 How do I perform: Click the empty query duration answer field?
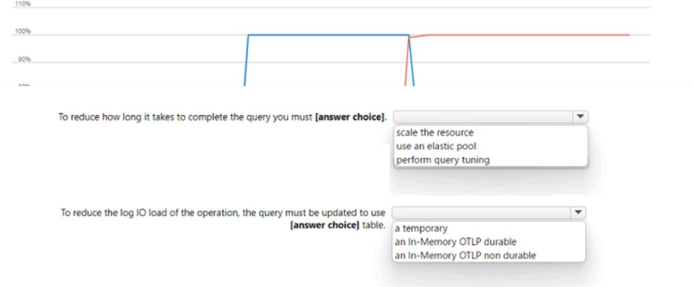tap(483, 117)
